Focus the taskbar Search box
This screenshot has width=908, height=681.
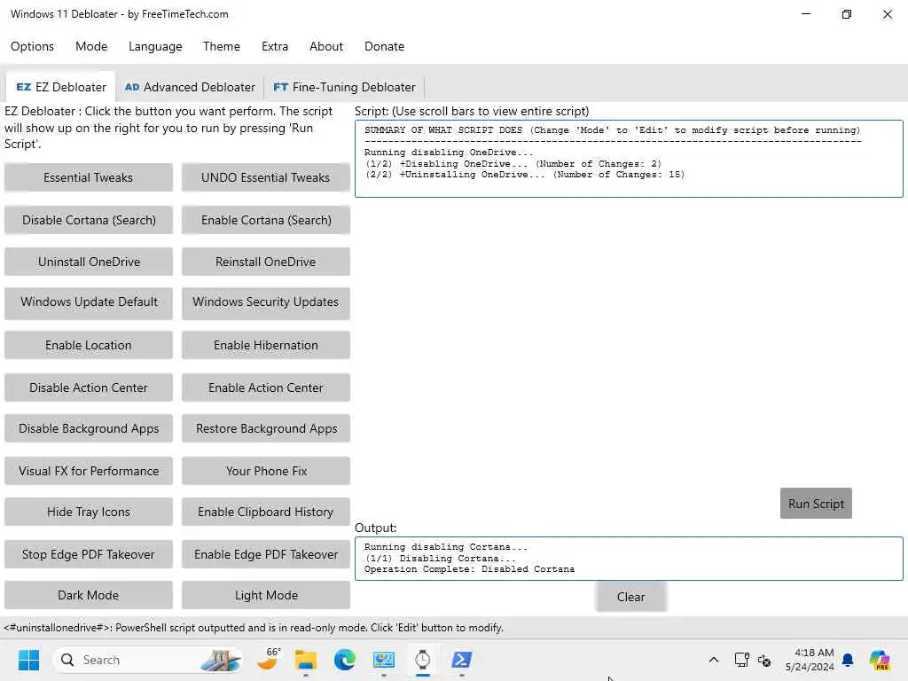click(148, 660)
